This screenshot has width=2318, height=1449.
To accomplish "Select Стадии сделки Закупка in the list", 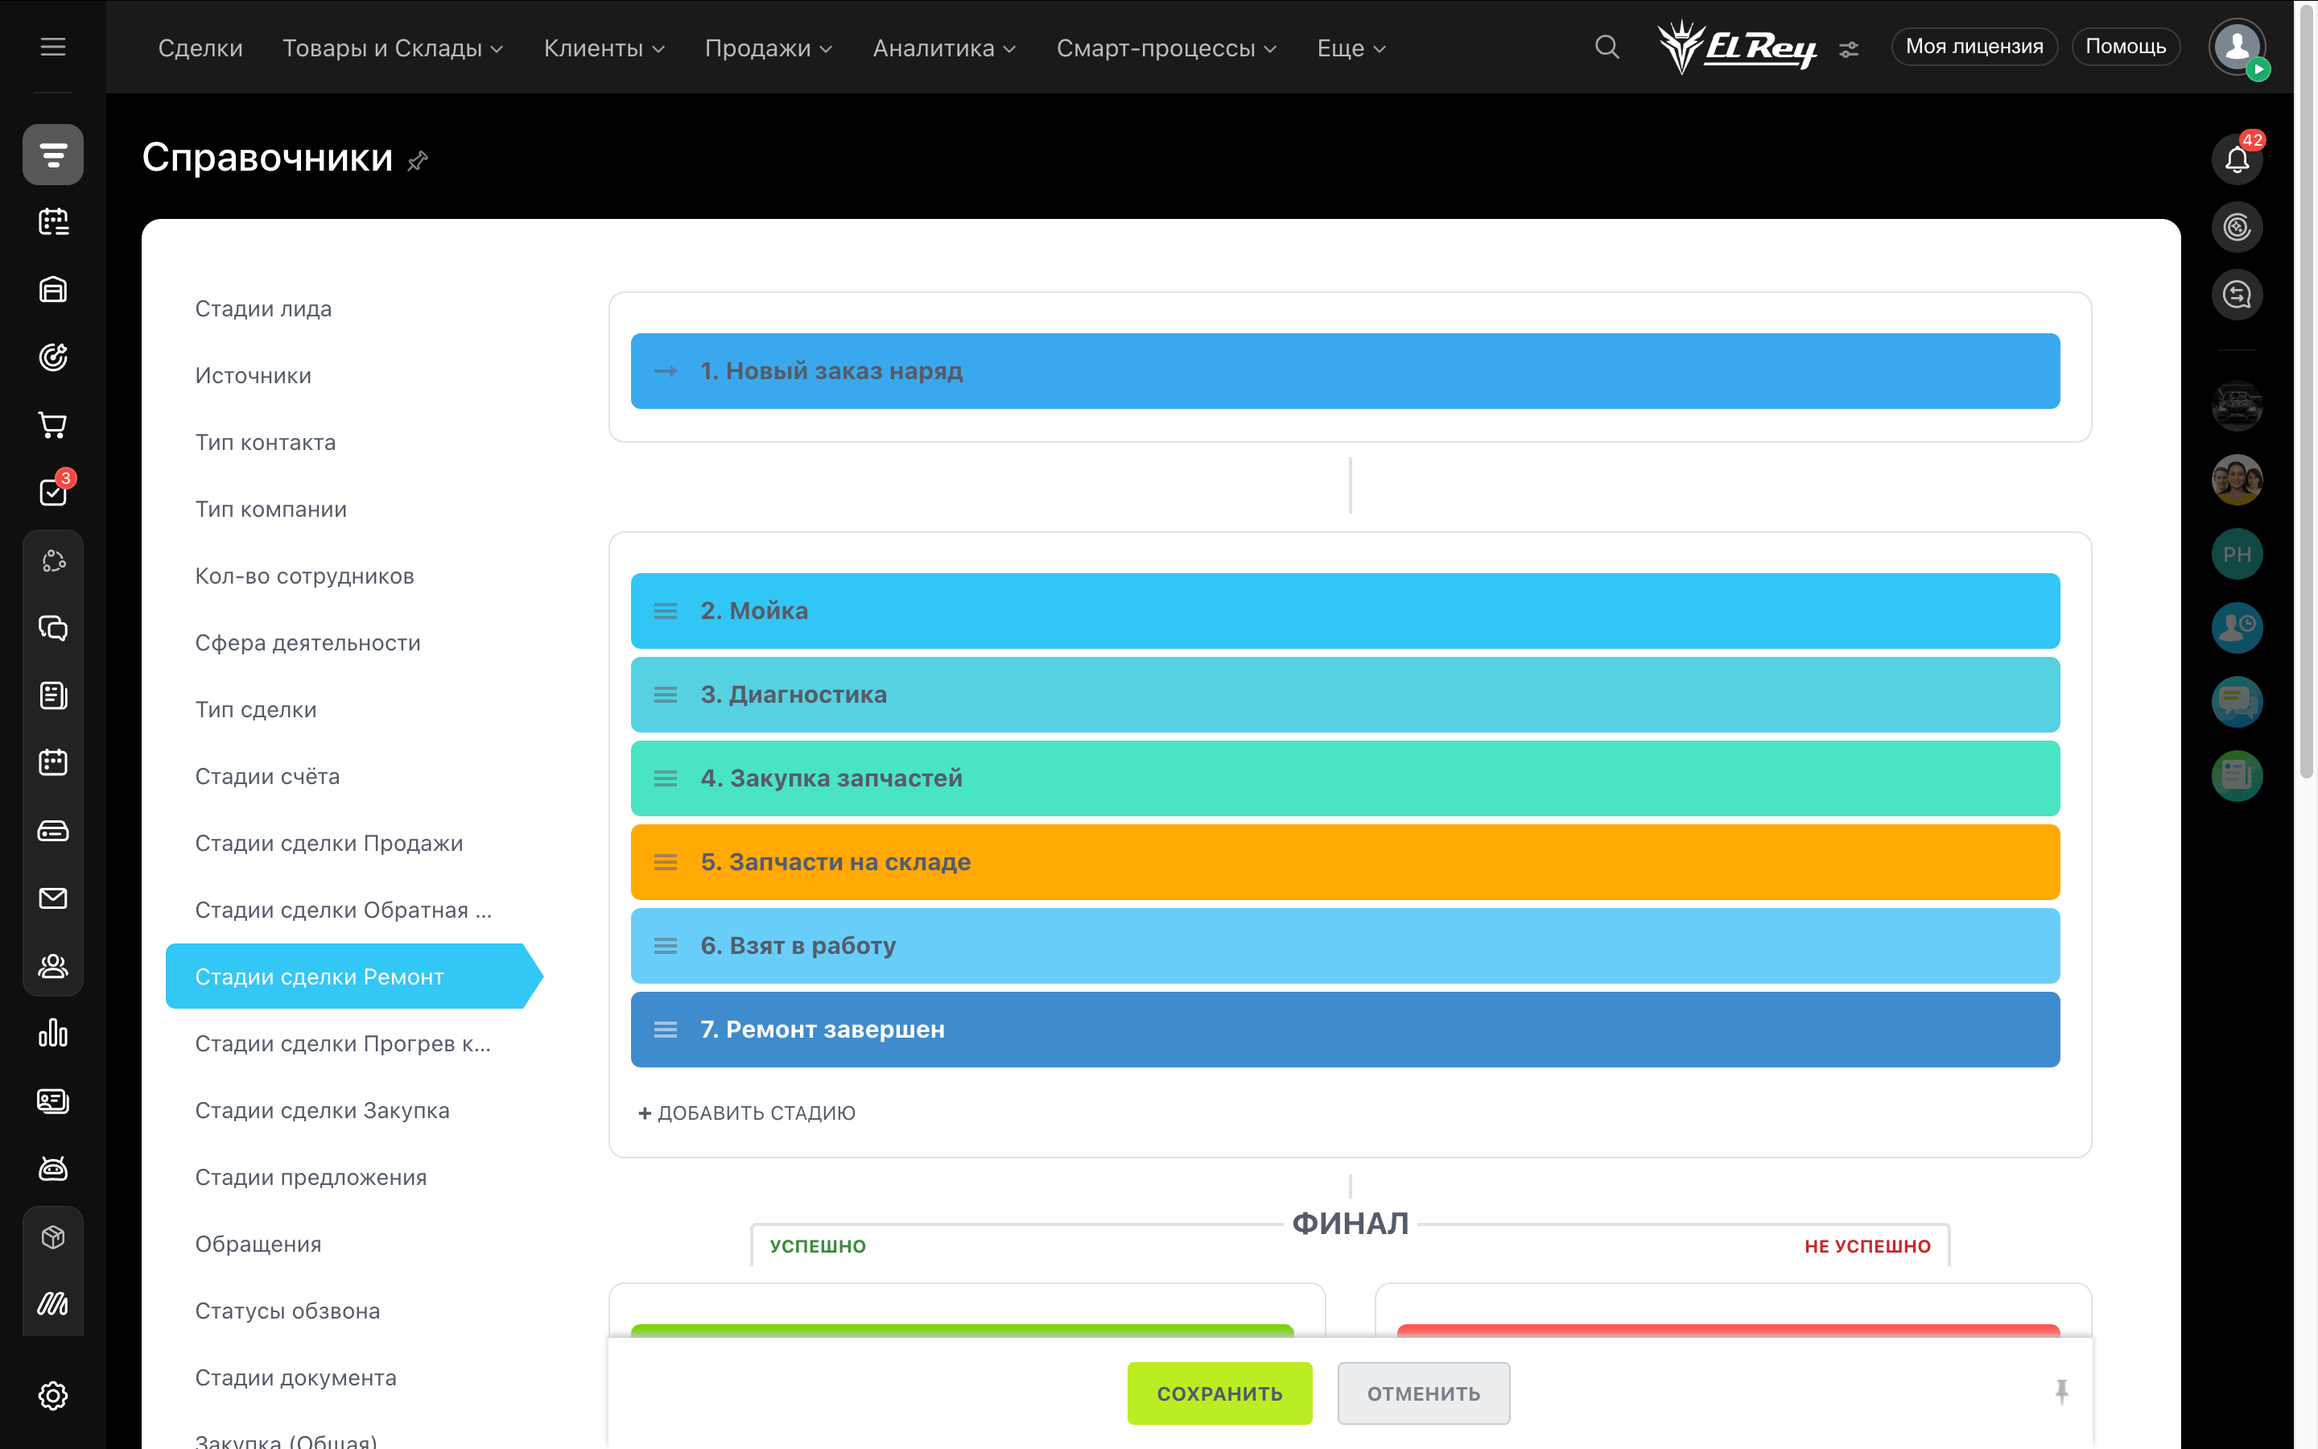I will (322, 1110).
